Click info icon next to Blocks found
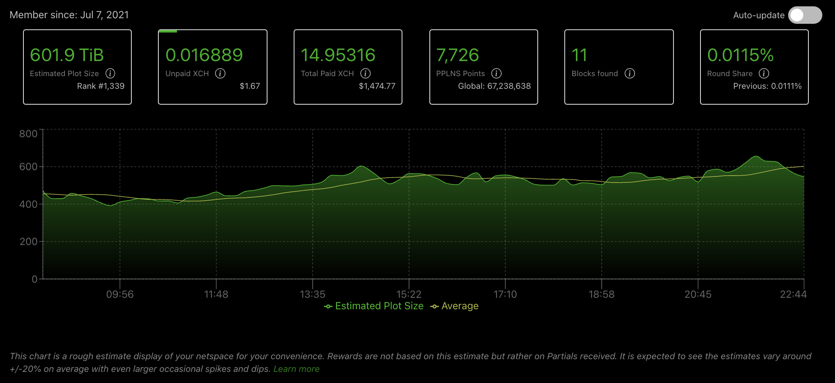This screenshot has width=835, height=383. [x=630, y=73]
